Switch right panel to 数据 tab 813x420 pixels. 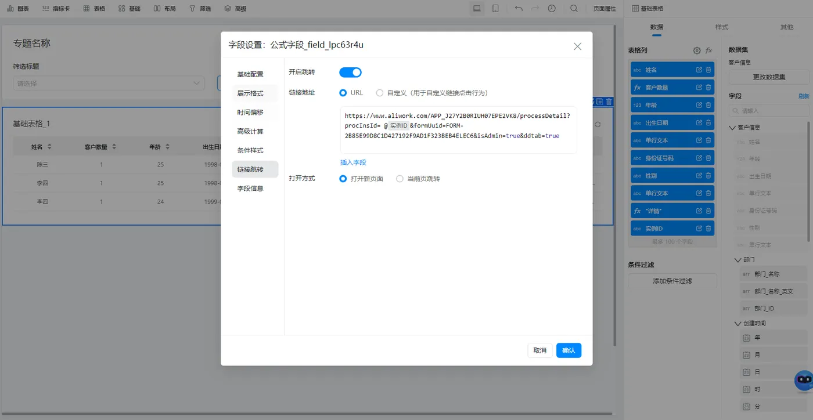[656, 27]
